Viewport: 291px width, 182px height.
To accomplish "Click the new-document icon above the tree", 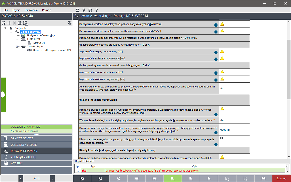I will click(x=3, y=23).
